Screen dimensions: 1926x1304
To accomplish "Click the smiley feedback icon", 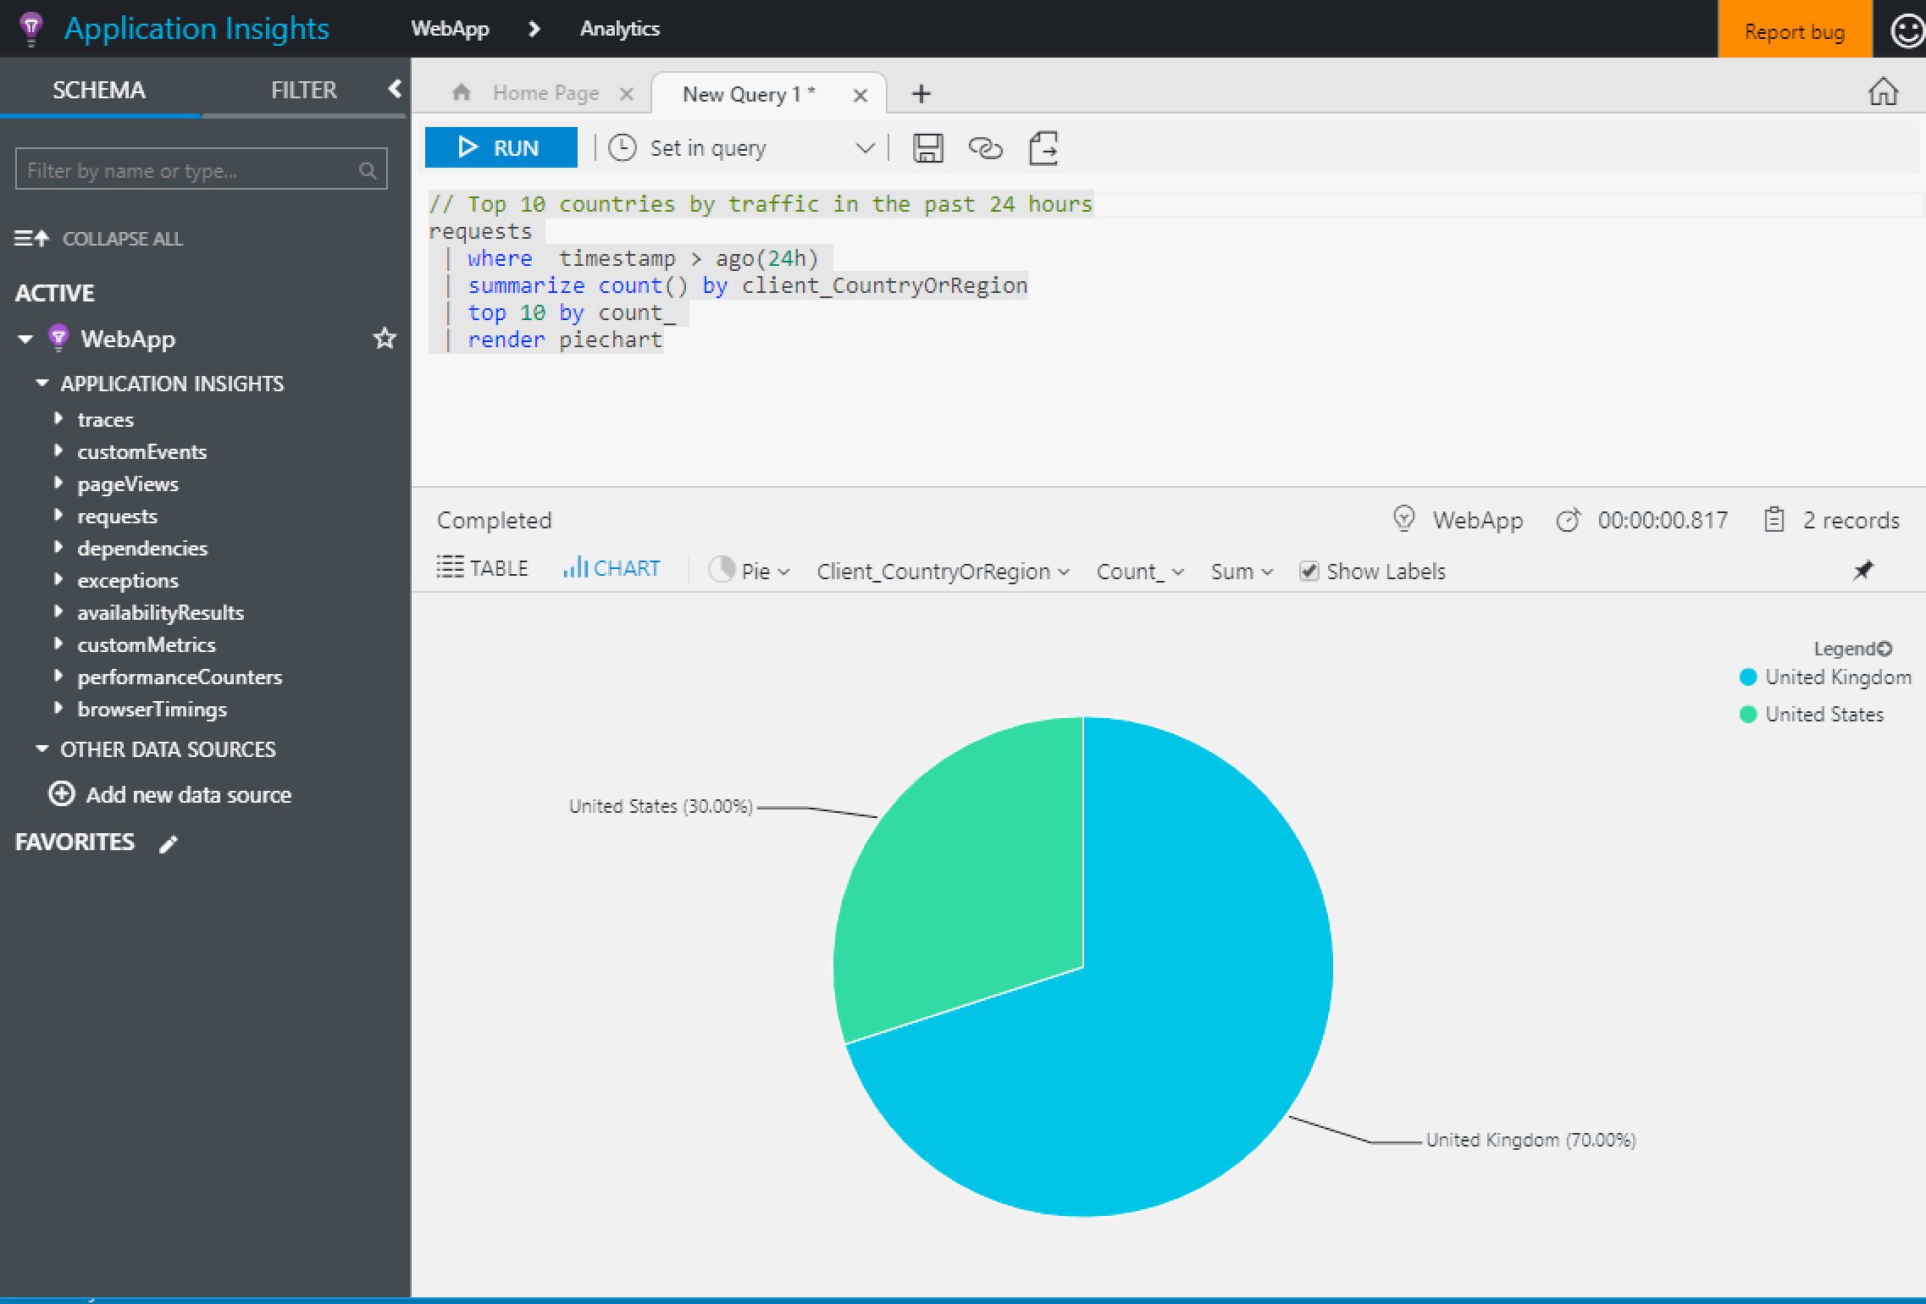I will click(1907, 30).
